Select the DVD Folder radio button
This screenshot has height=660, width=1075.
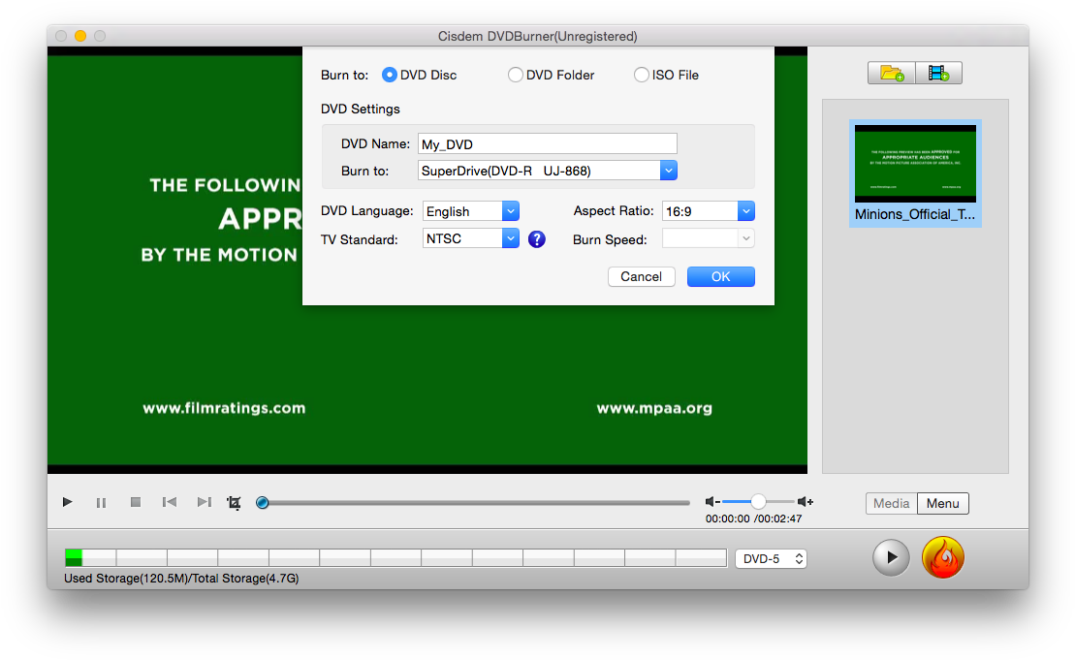click(515, 75)
